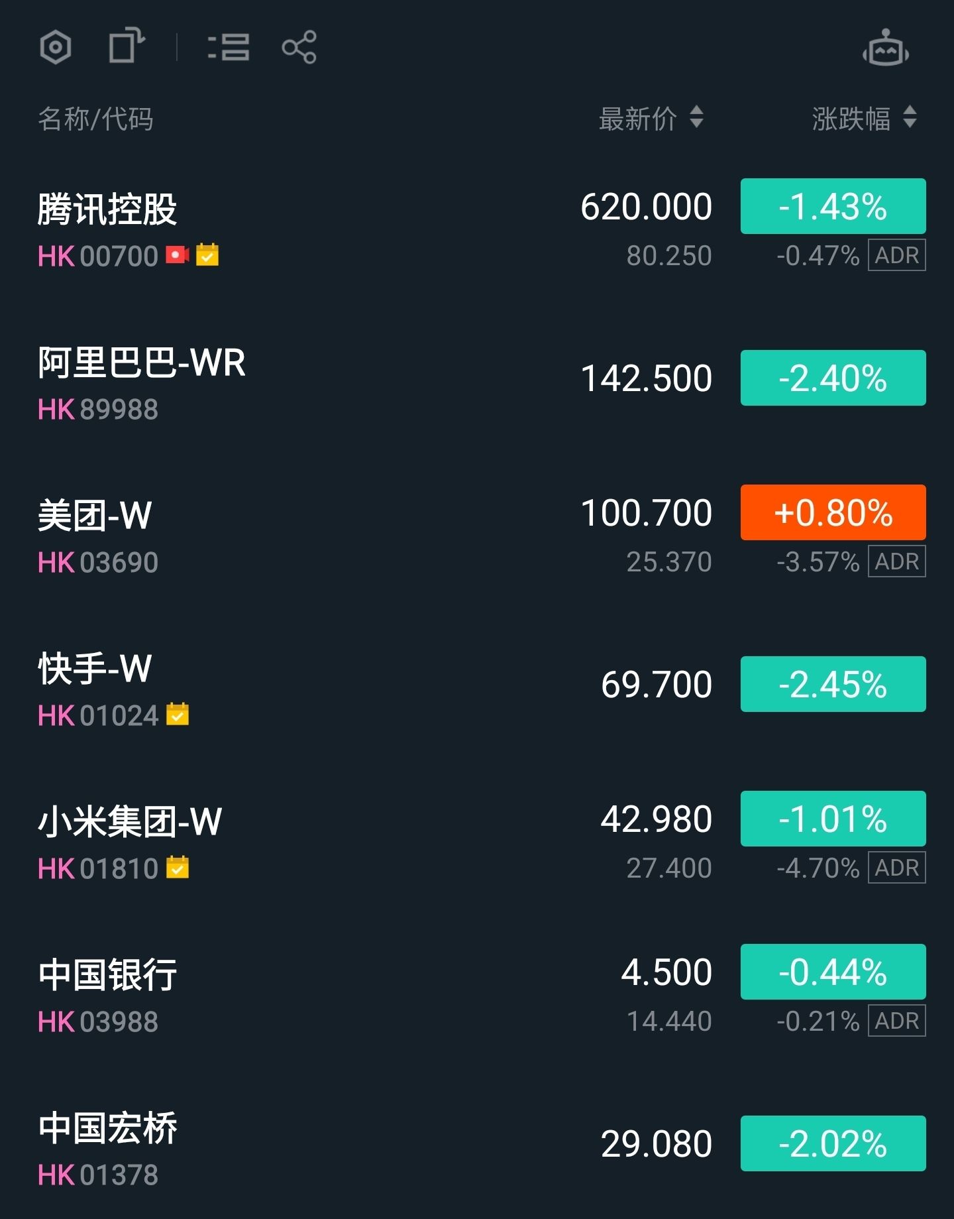This screenshot has width=954, height=1219.
Task: Switch the list layout view icon
Action: pyautogui.click(x=229, y=47)
